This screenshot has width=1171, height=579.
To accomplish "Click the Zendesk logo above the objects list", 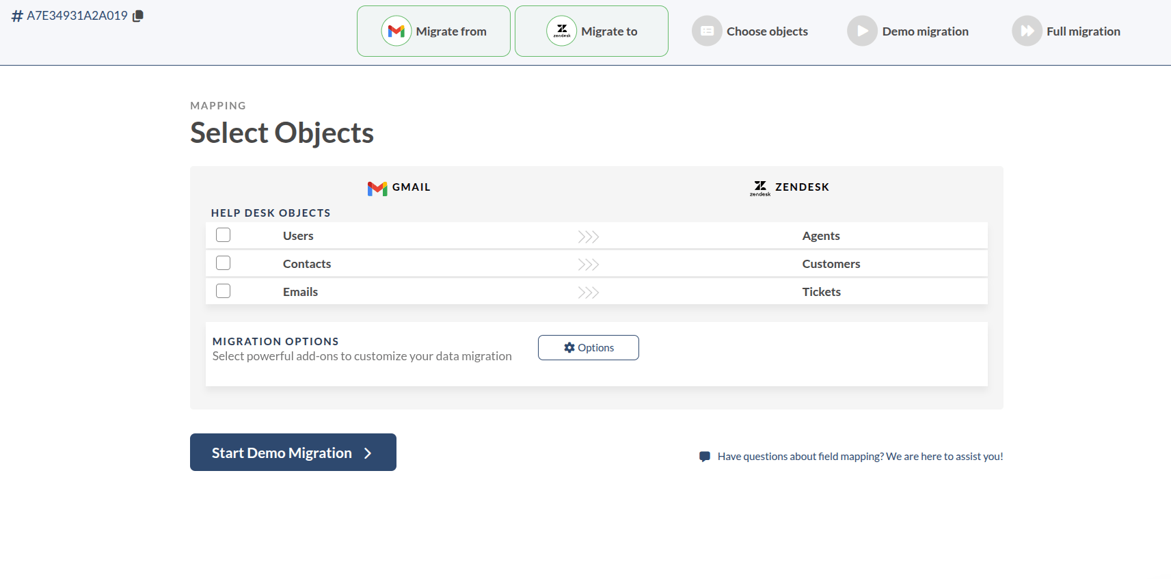I will click(x=760, y=188).
